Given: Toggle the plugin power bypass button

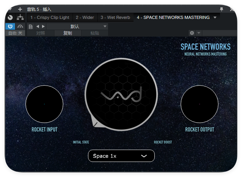Looking at the screenshot, I should tap(10, 26).
